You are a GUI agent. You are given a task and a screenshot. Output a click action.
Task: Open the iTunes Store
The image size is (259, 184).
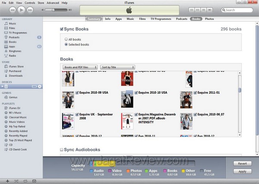point(16,67)
